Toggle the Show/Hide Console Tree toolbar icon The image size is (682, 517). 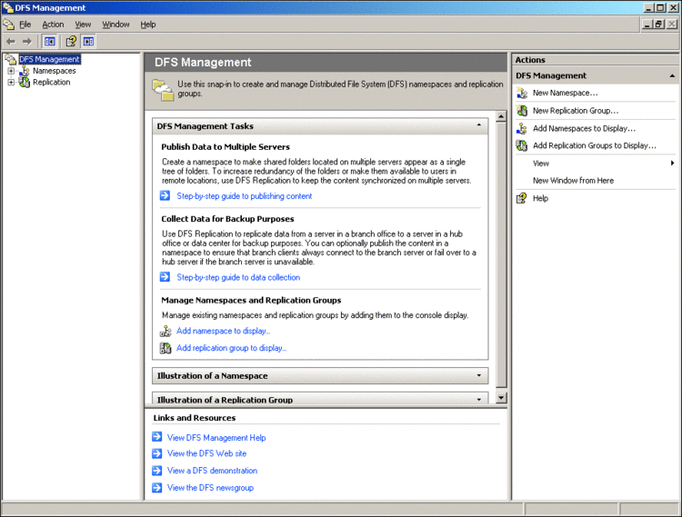click(50, 42)
